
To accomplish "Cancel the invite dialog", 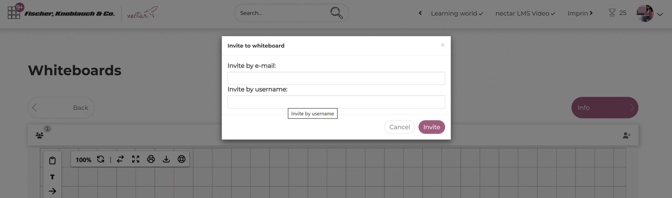I will [399, 127].
